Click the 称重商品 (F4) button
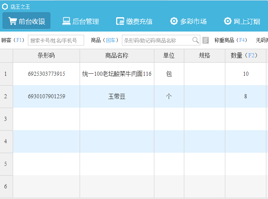The width and height of the screenshot is (268, 199). 231,40
